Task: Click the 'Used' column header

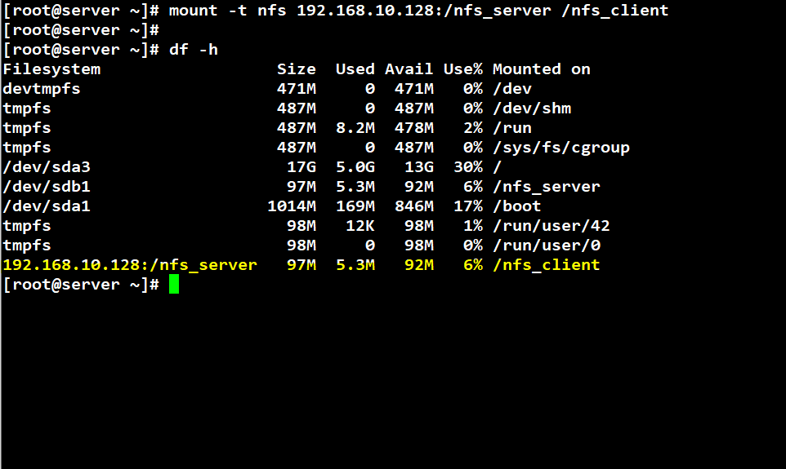Action: pyautogui.click(x=355, y=69)
